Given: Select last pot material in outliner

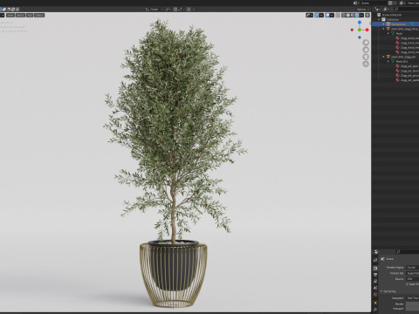Looking at the screenshot, I should coord(407,80).
